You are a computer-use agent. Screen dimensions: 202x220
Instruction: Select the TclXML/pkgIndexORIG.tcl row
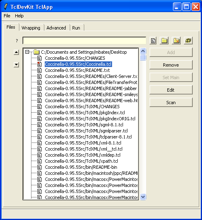(90, 119)
